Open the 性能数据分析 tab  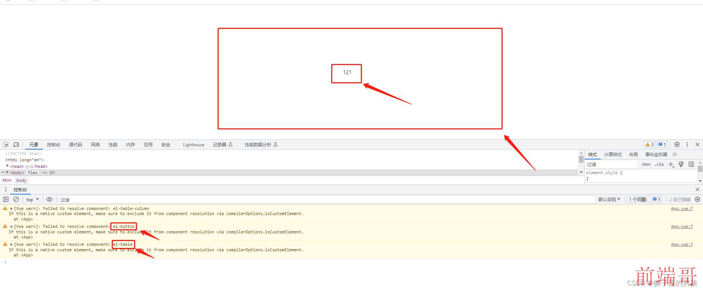coord(261,145)
